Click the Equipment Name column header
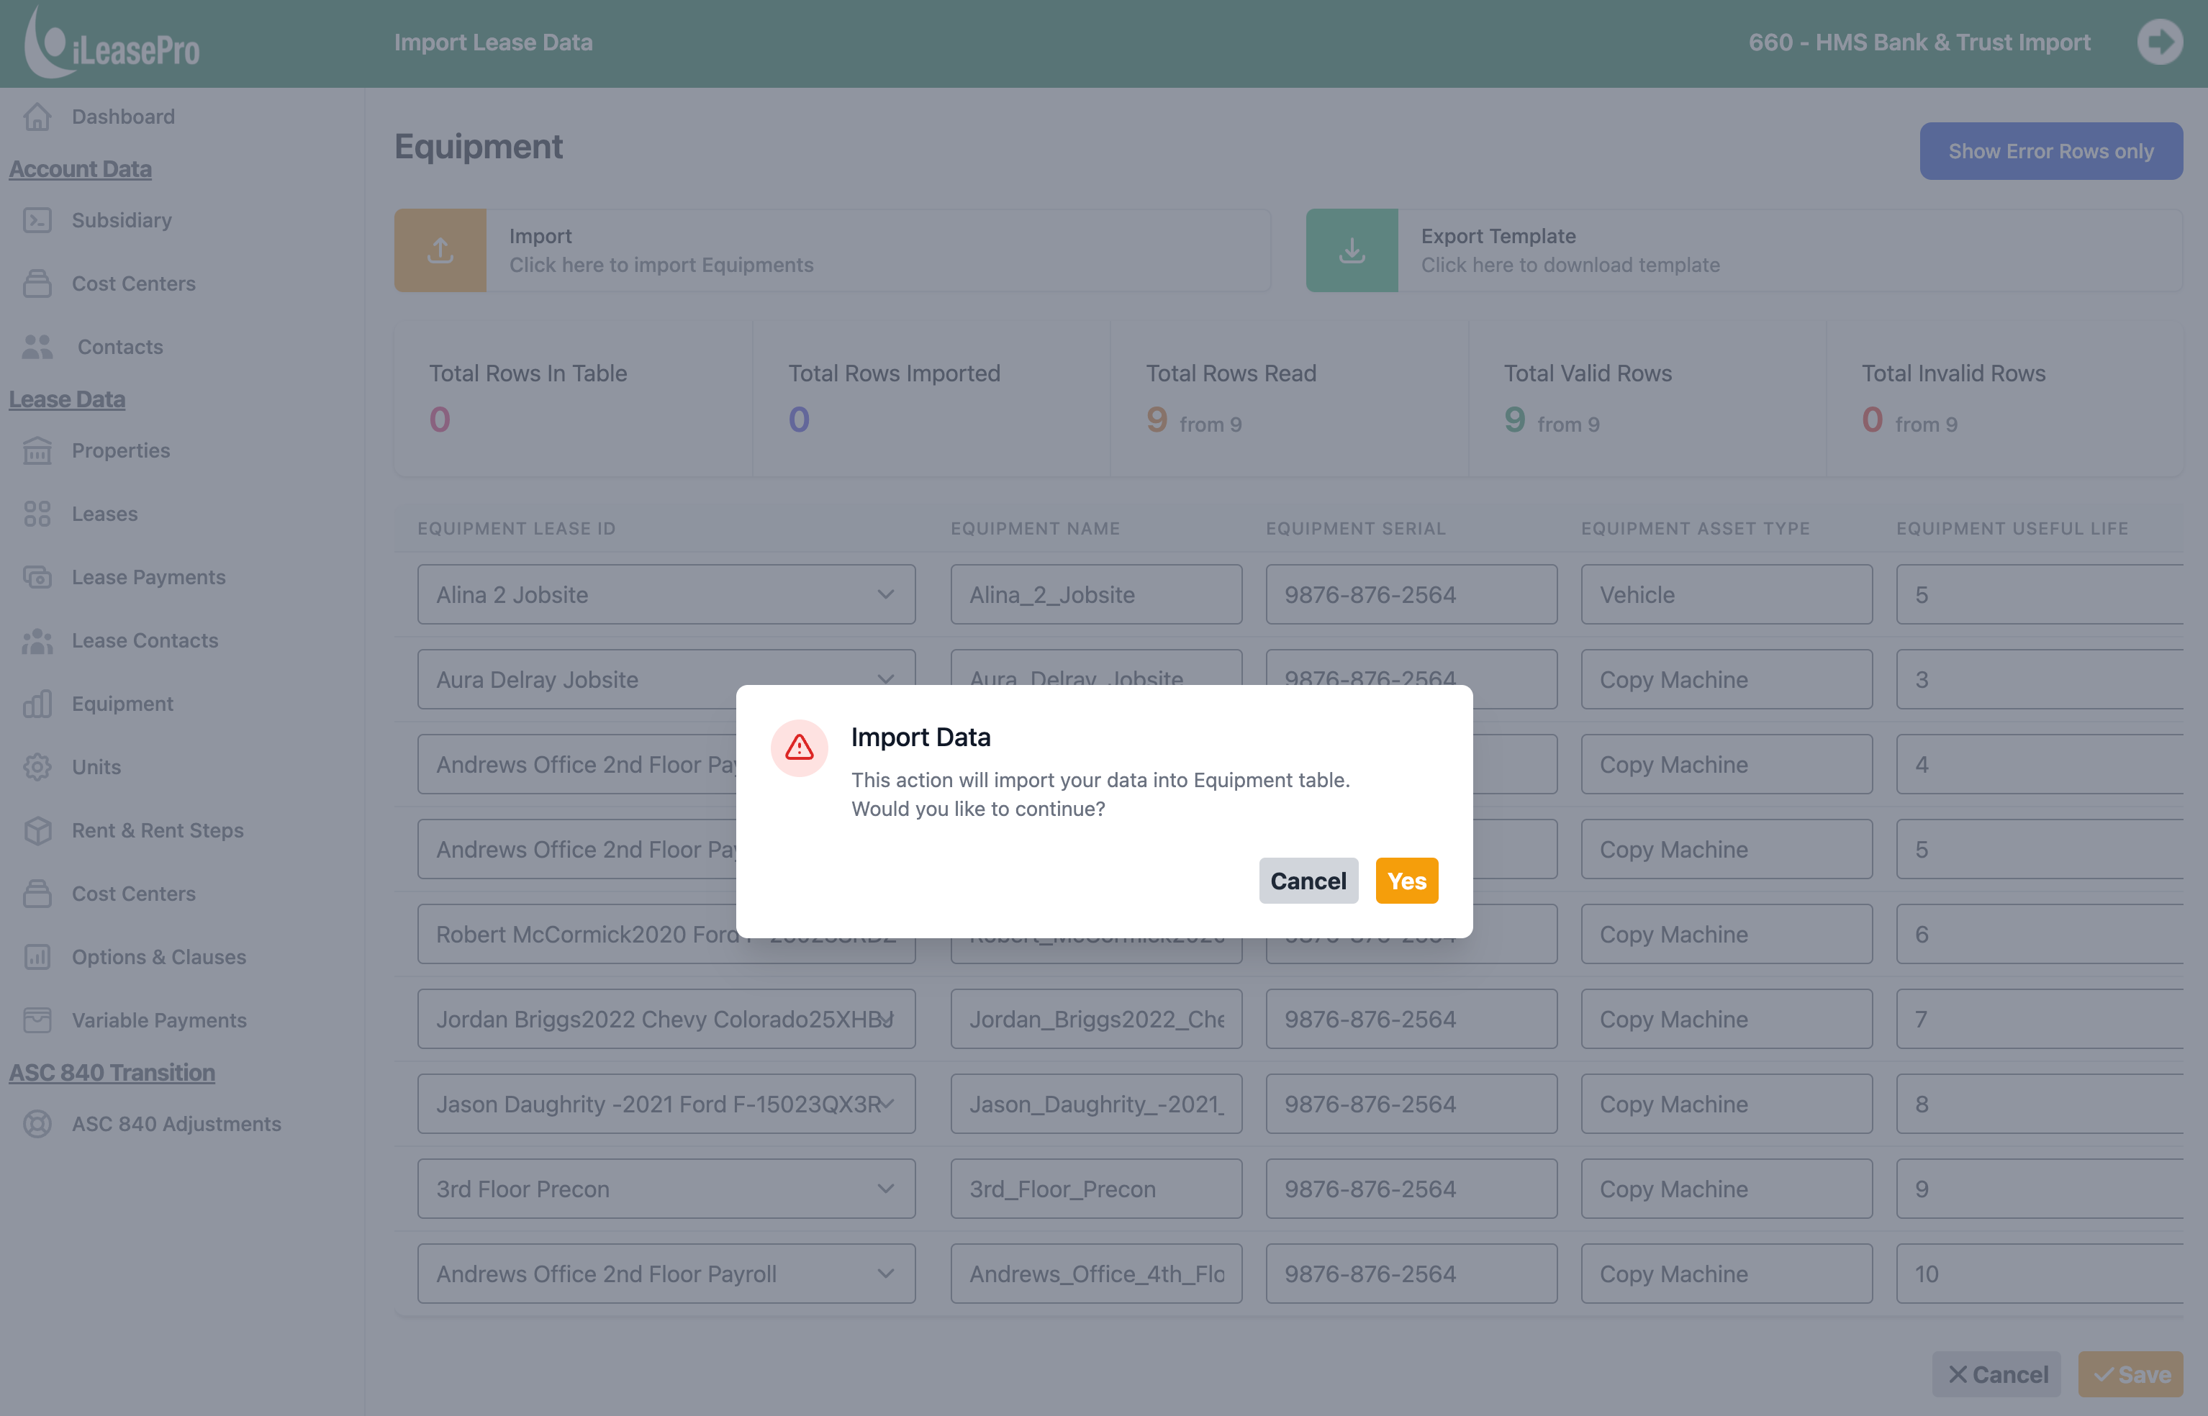 click(1036, 529)
